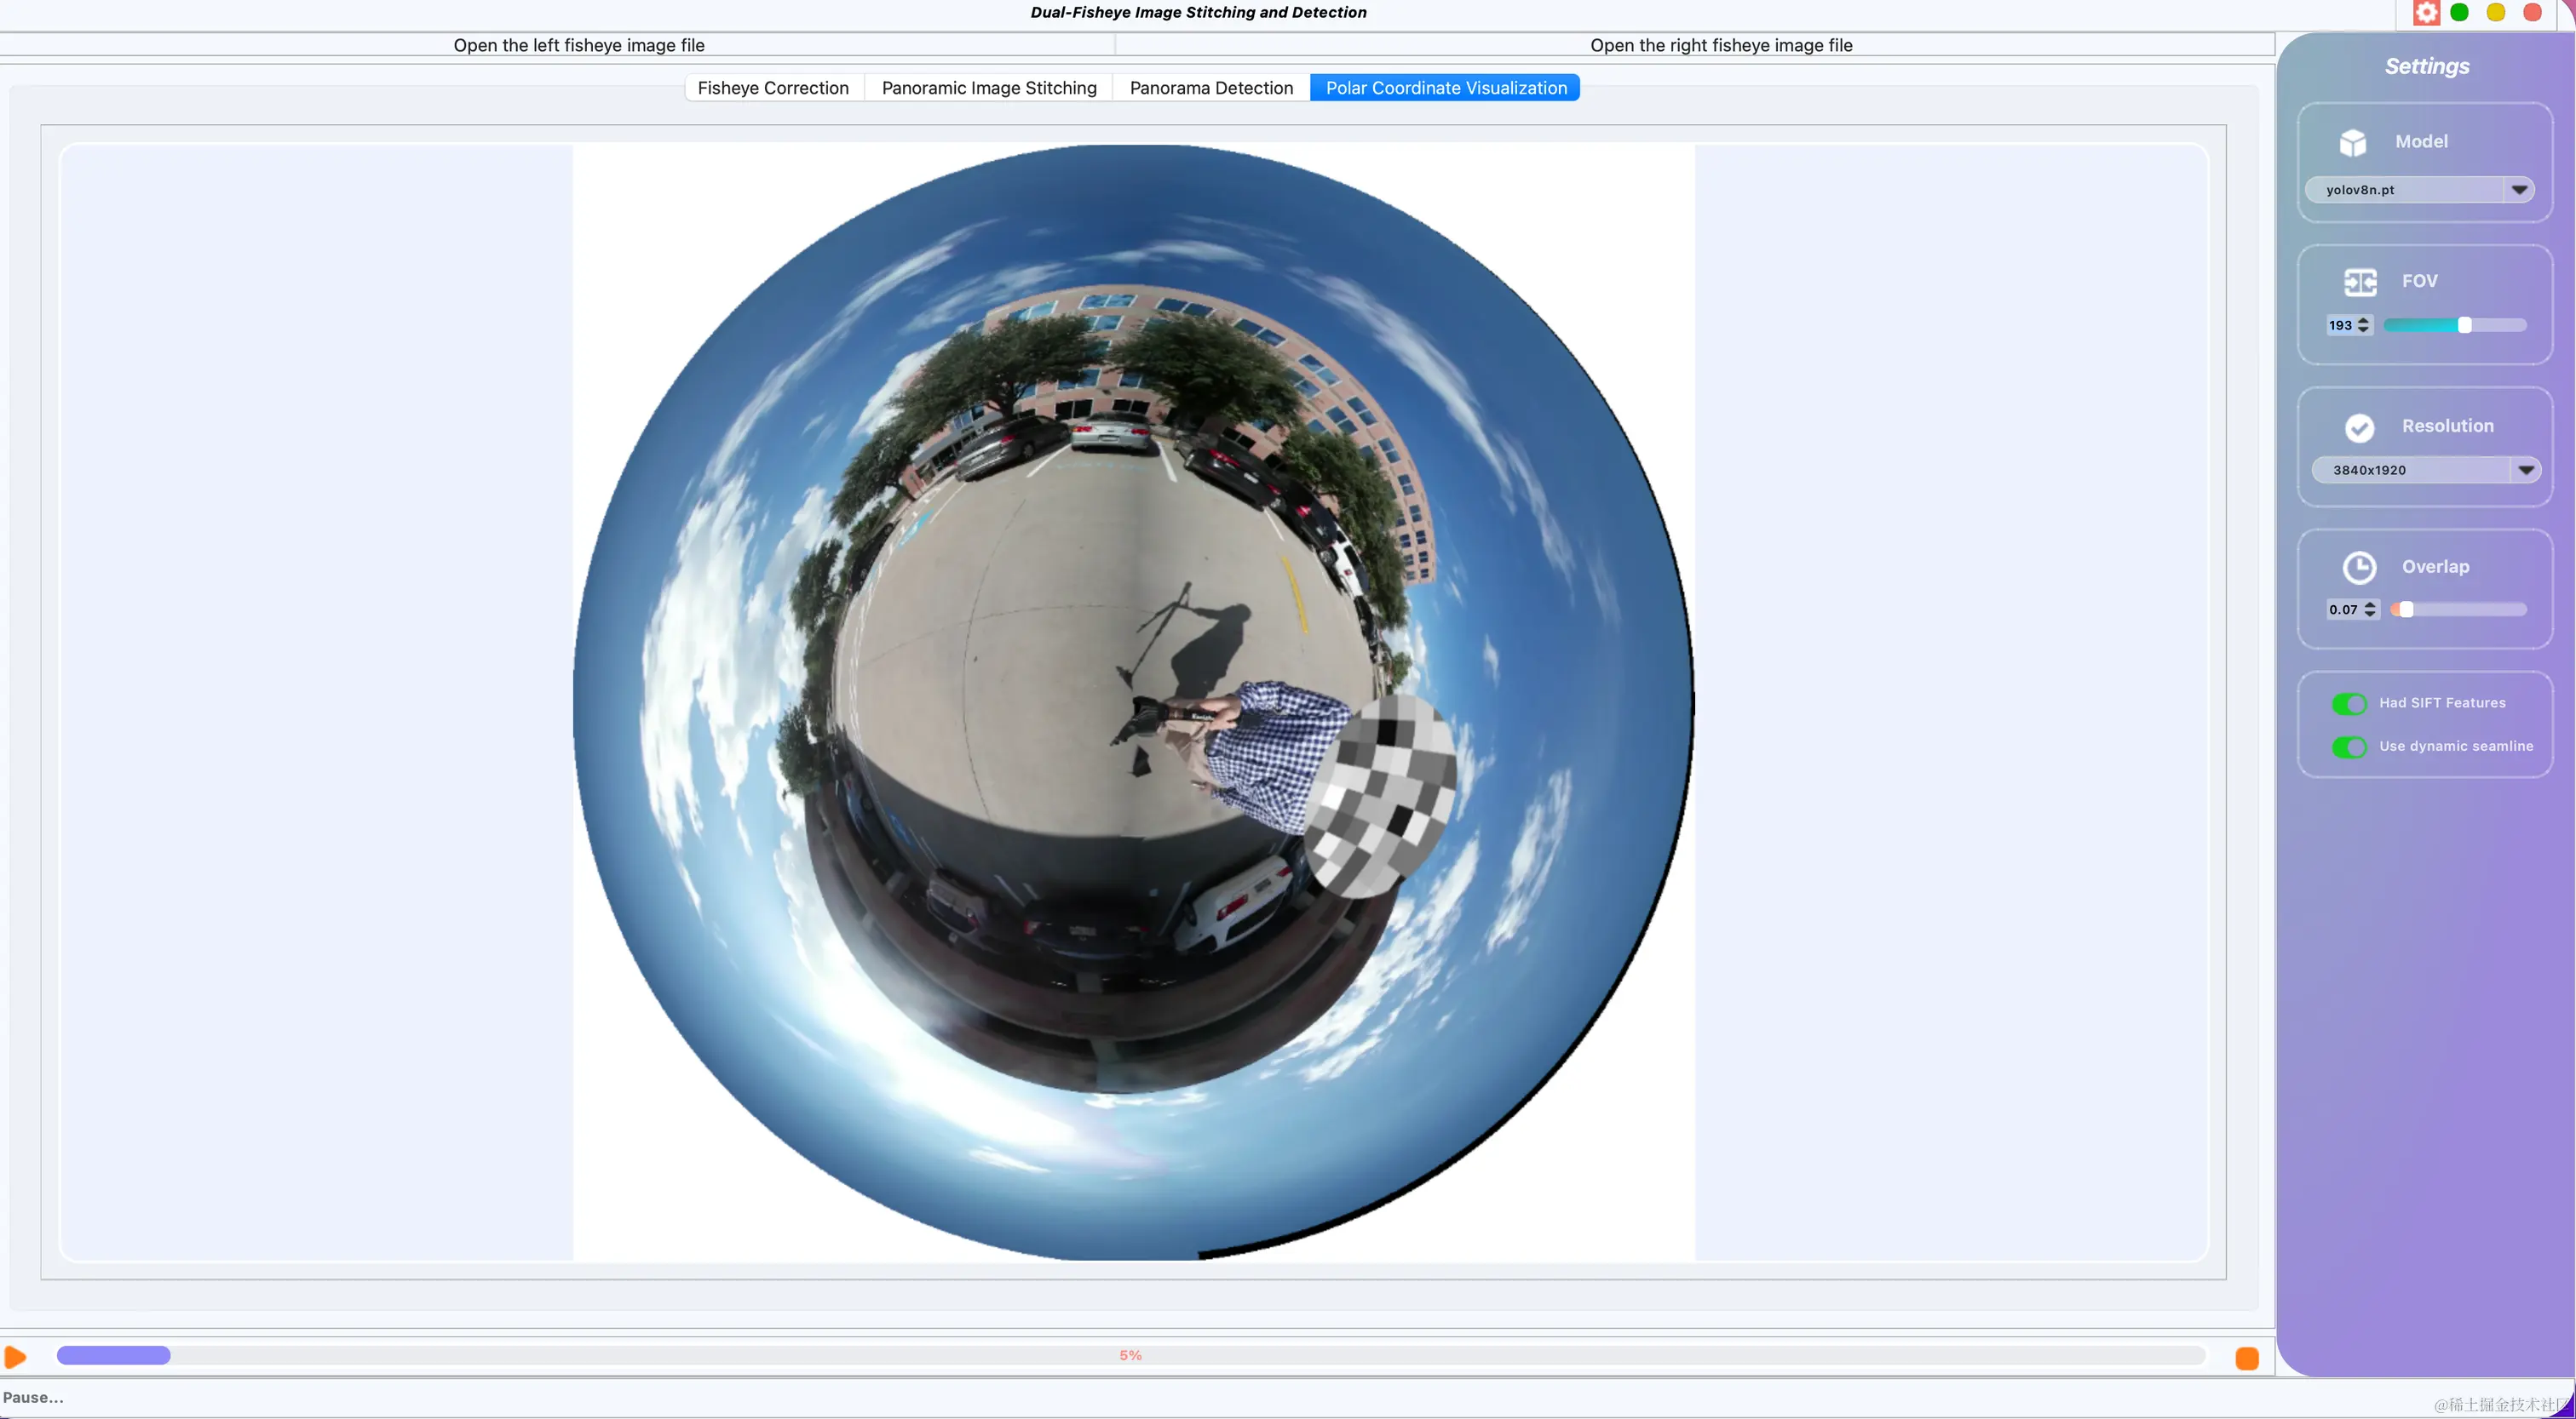Open the left fisheye image file

pyautogui.click(x=578, y=45)
